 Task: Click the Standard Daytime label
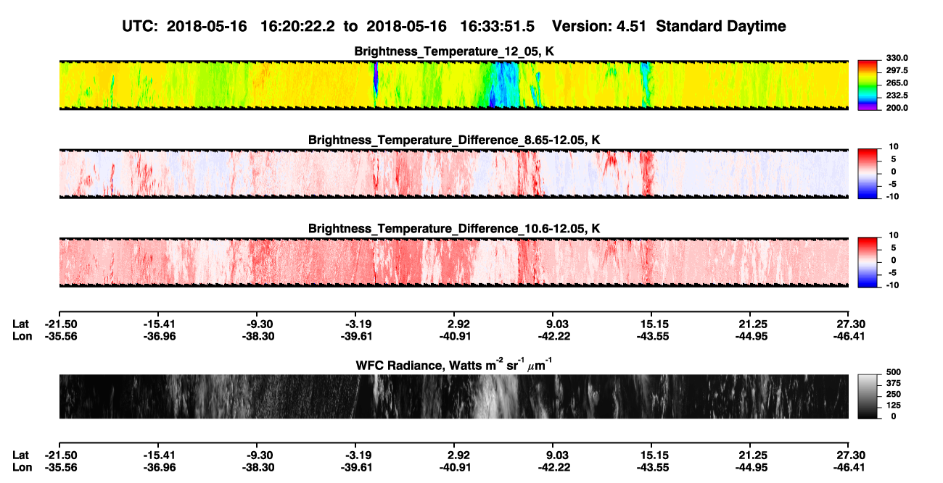coord(720,26)
